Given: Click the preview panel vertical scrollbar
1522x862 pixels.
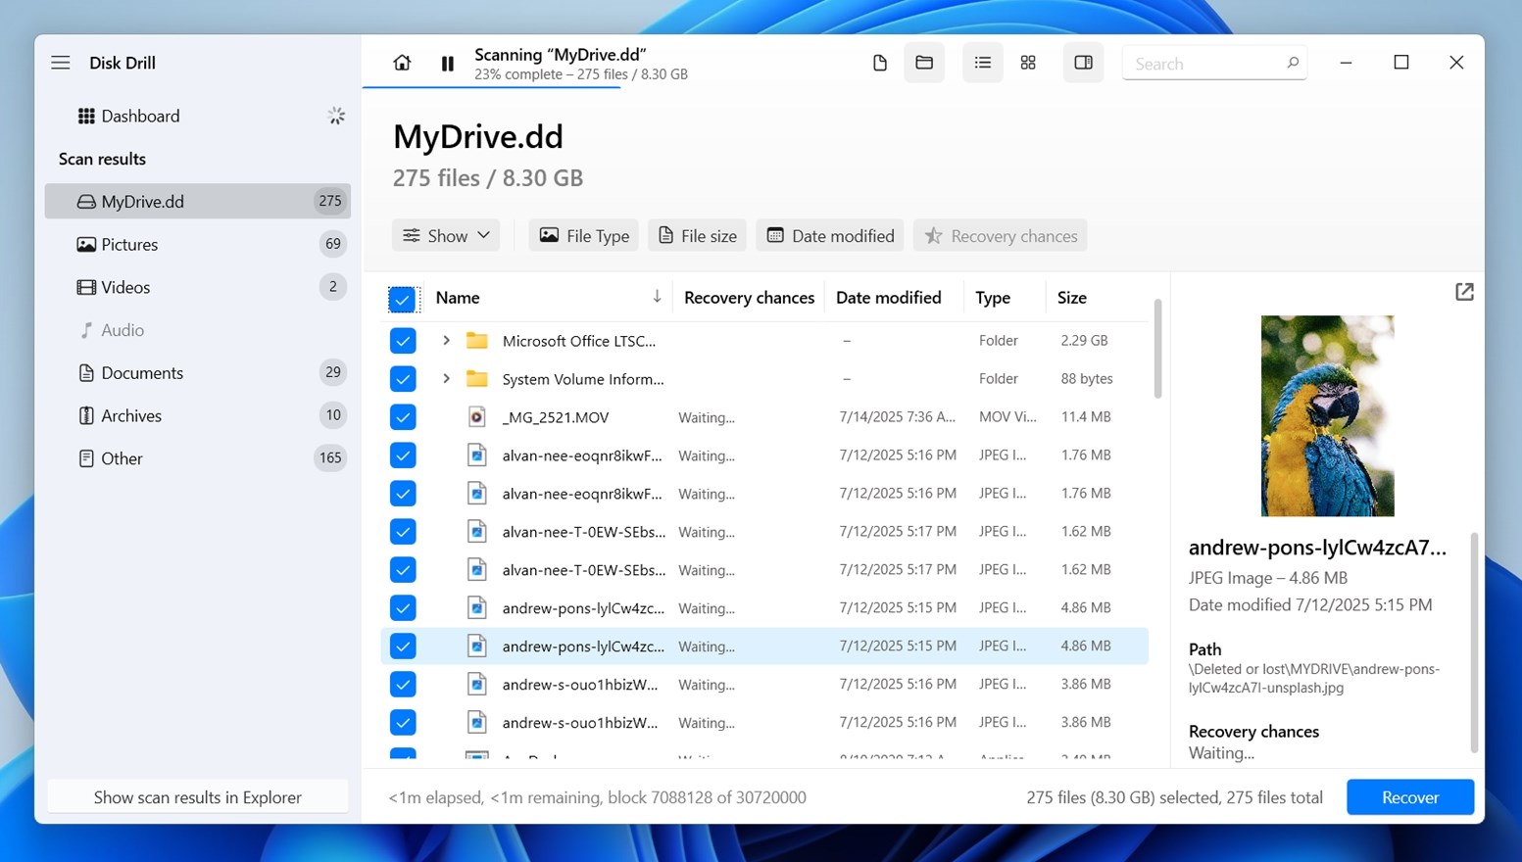Looking at the screenshot, I should (x=1473, y=643).
